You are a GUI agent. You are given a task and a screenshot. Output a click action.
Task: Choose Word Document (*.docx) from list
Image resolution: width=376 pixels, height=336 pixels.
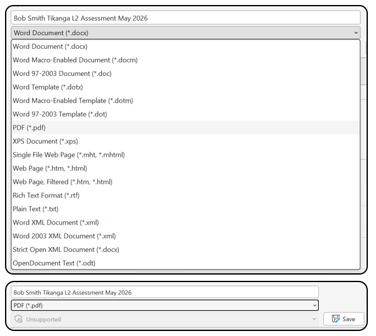click(x=186, y=46)
